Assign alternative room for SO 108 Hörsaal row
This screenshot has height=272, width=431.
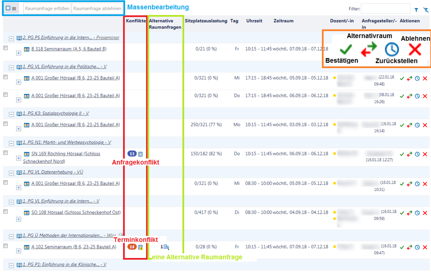[409, 213]
